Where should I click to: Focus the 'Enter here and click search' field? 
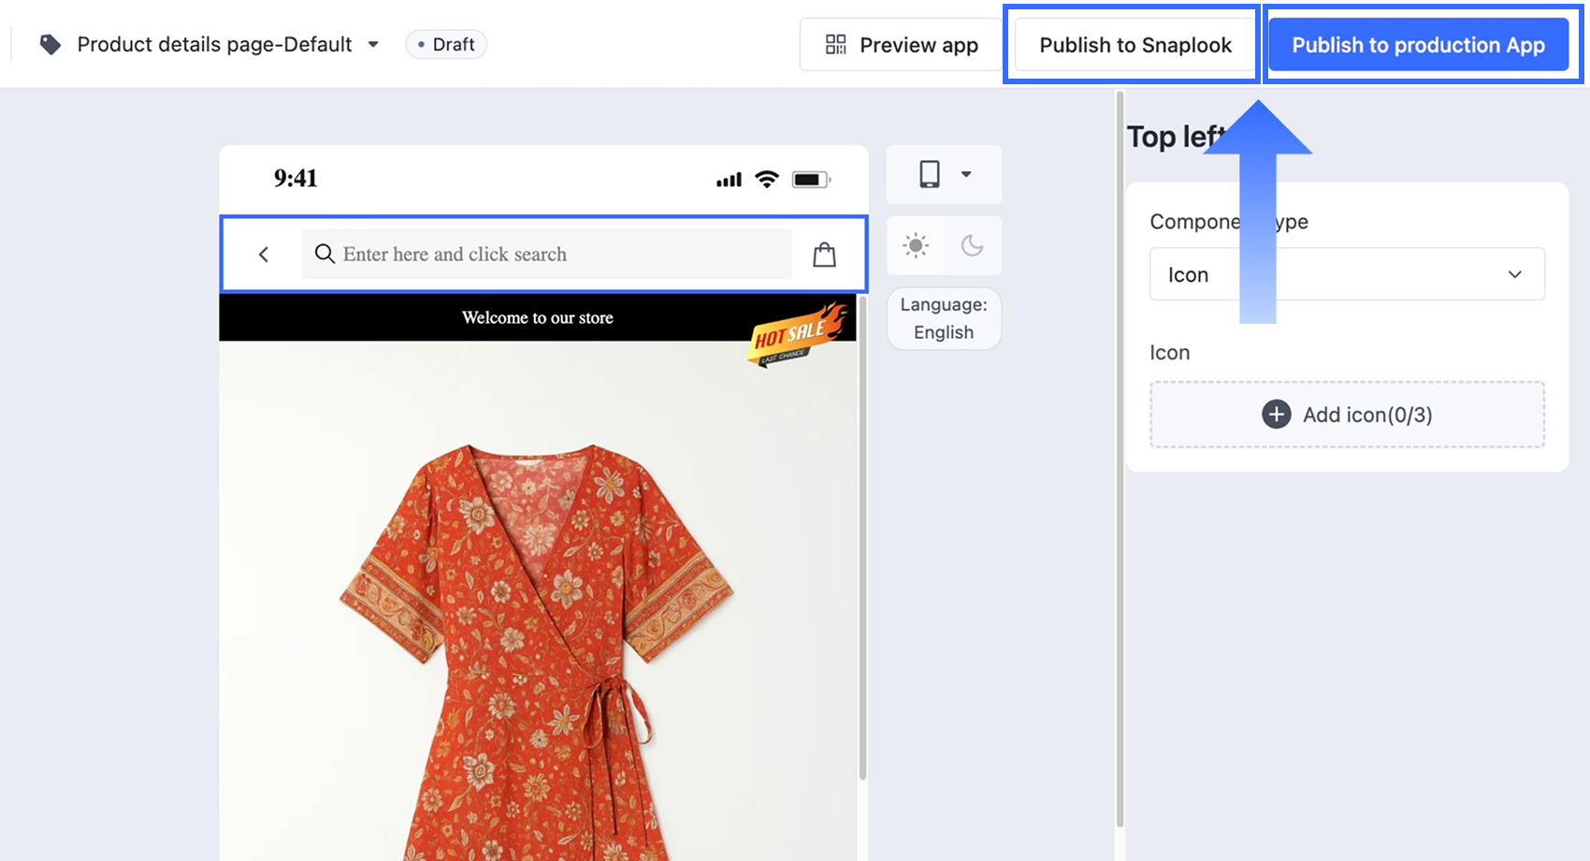point(546,255)
